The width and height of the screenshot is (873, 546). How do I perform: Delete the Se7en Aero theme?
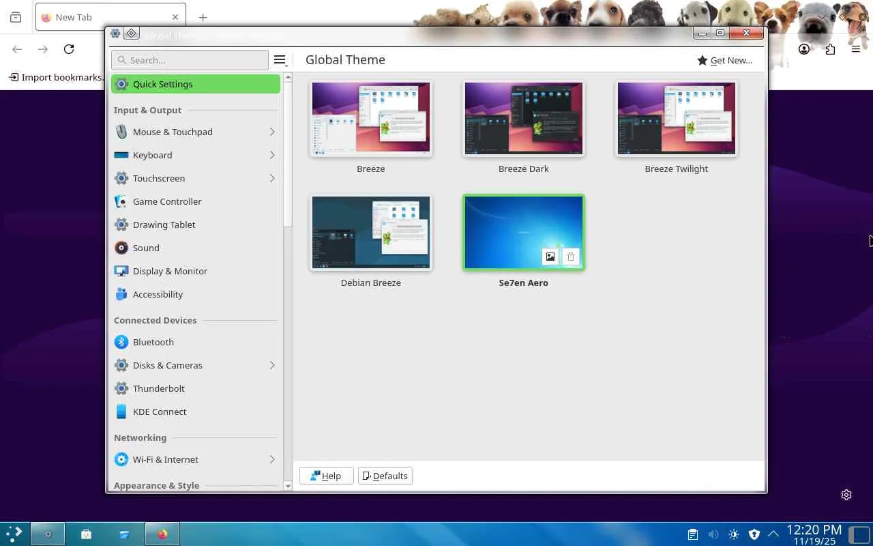pos(571,257)
